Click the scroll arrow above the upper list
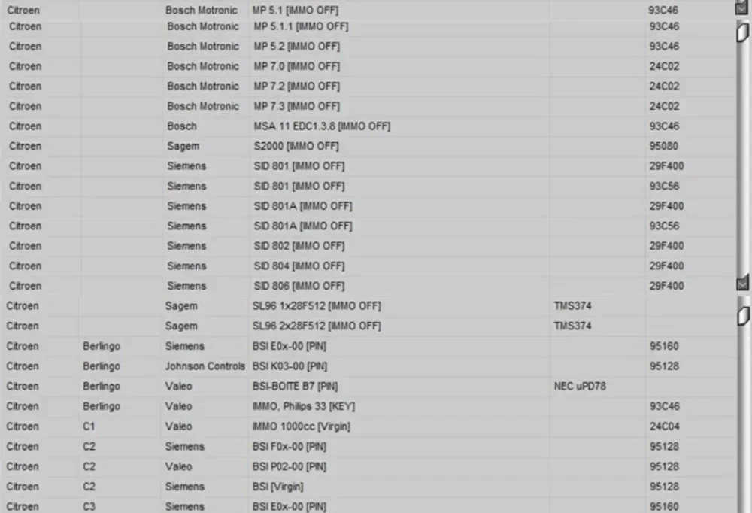 click(741, 8)
